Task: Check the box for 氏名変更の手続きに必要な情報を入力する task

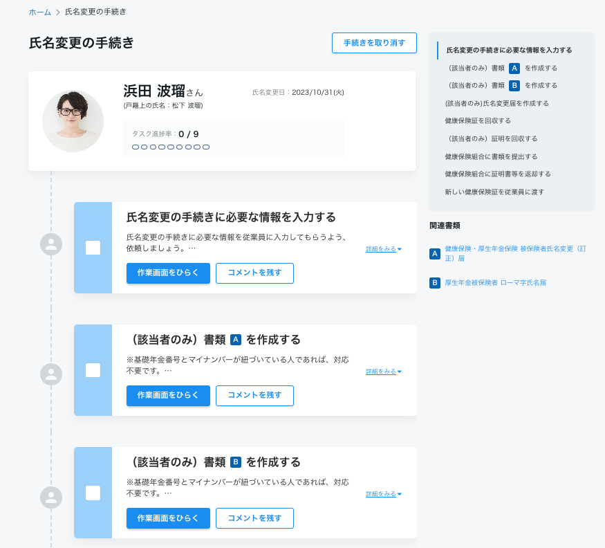Action: tap(93, 248)
